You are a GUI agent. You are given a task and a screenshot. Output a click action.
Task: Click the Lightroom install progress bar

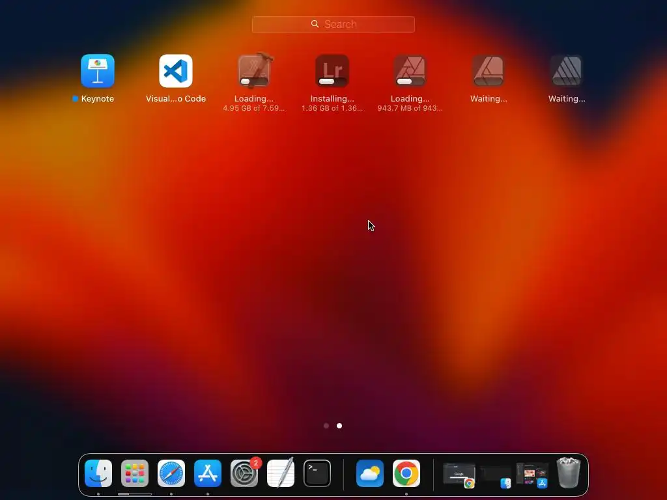[332, 81]
